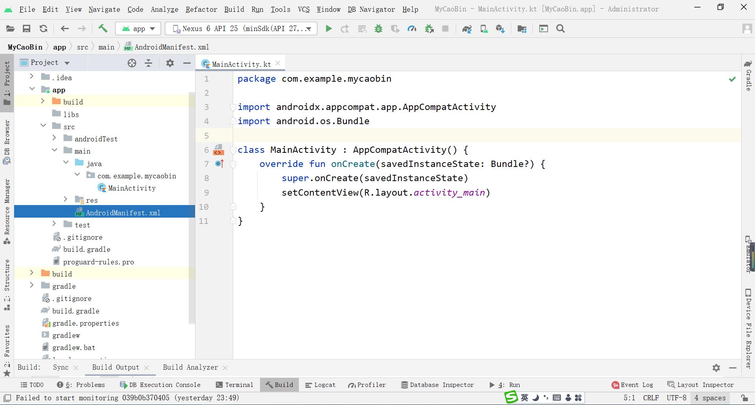Toggle the 1: Project tool window
Image resolution: width=755 pixels, height=405 pixels.
pyautogui.click(x=7, y=83)
